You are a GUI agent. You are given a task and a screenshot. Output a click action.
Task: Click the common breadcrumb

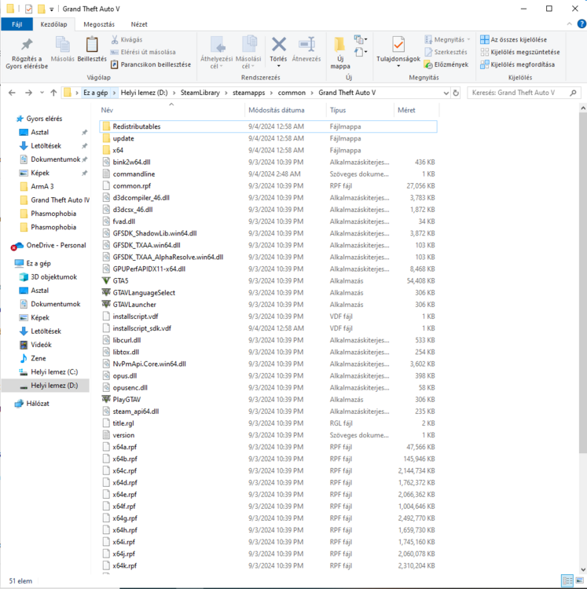click(x=292, y=93)
